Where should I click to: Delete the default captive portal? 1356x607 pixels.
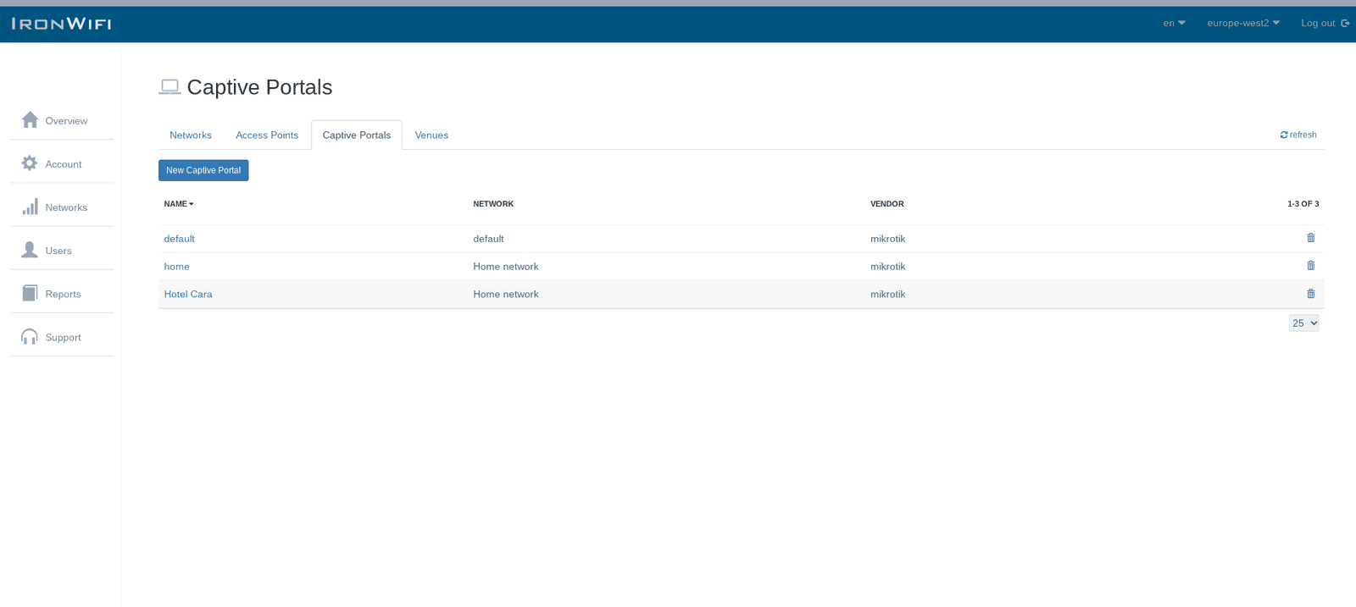click(1310, 238)
